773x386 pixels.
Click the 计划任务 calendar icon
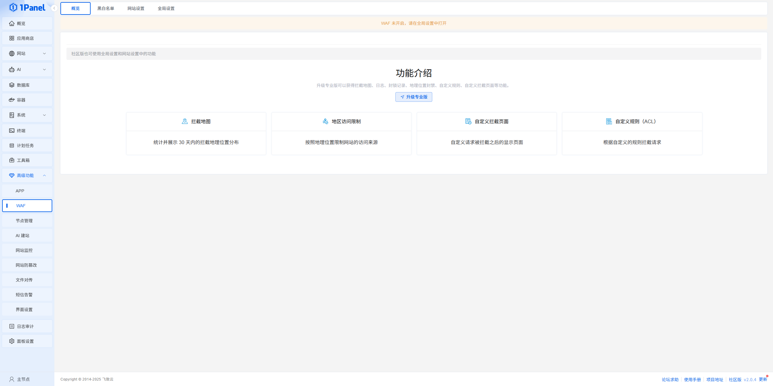coord(12,146)
